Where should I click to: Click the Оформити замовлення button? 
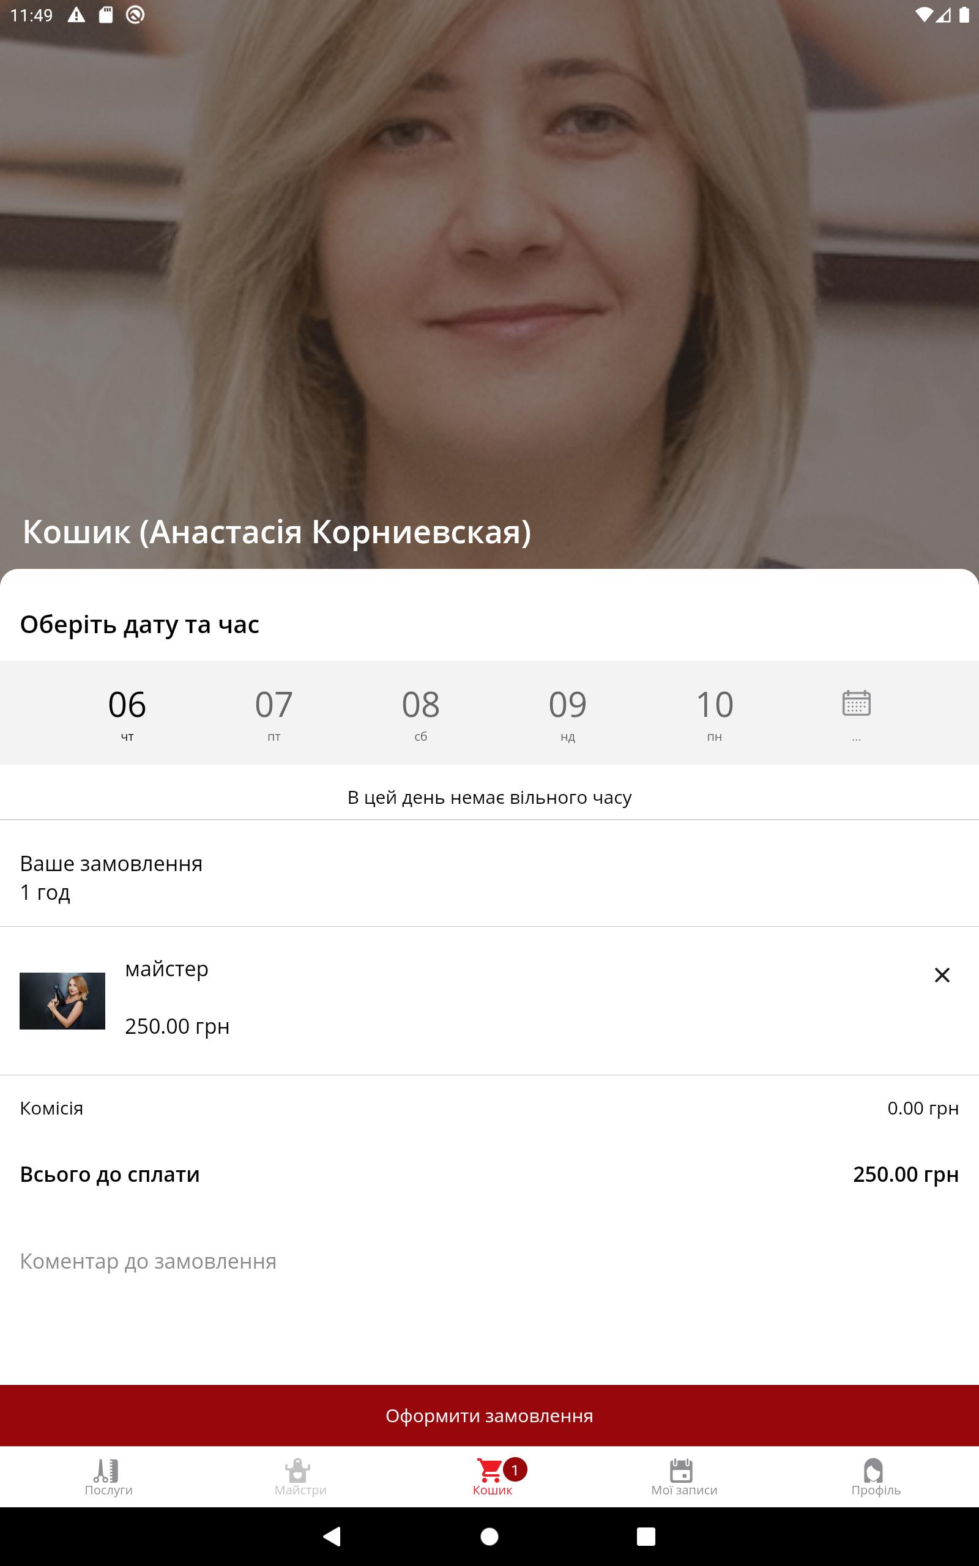pyautogui.click(x=489, y=1416)
